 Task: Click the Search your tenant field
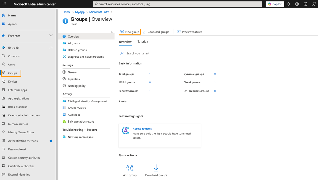203,53
